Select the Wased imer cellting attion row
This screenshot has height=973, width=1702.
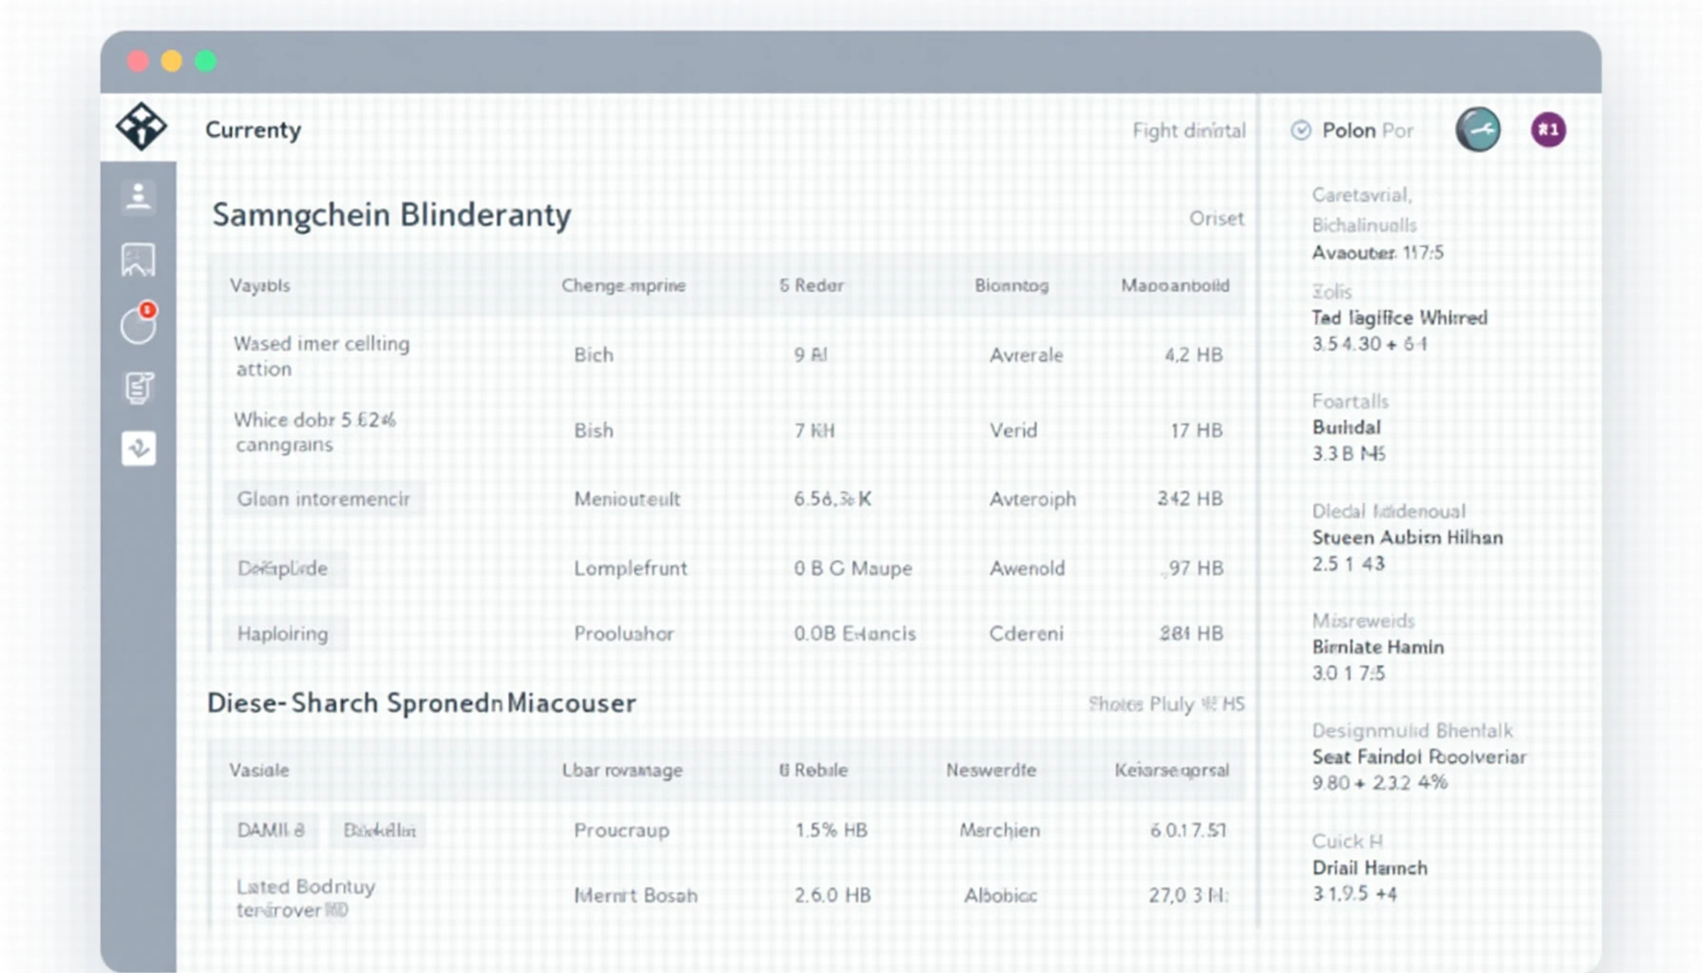click(727, 355)
